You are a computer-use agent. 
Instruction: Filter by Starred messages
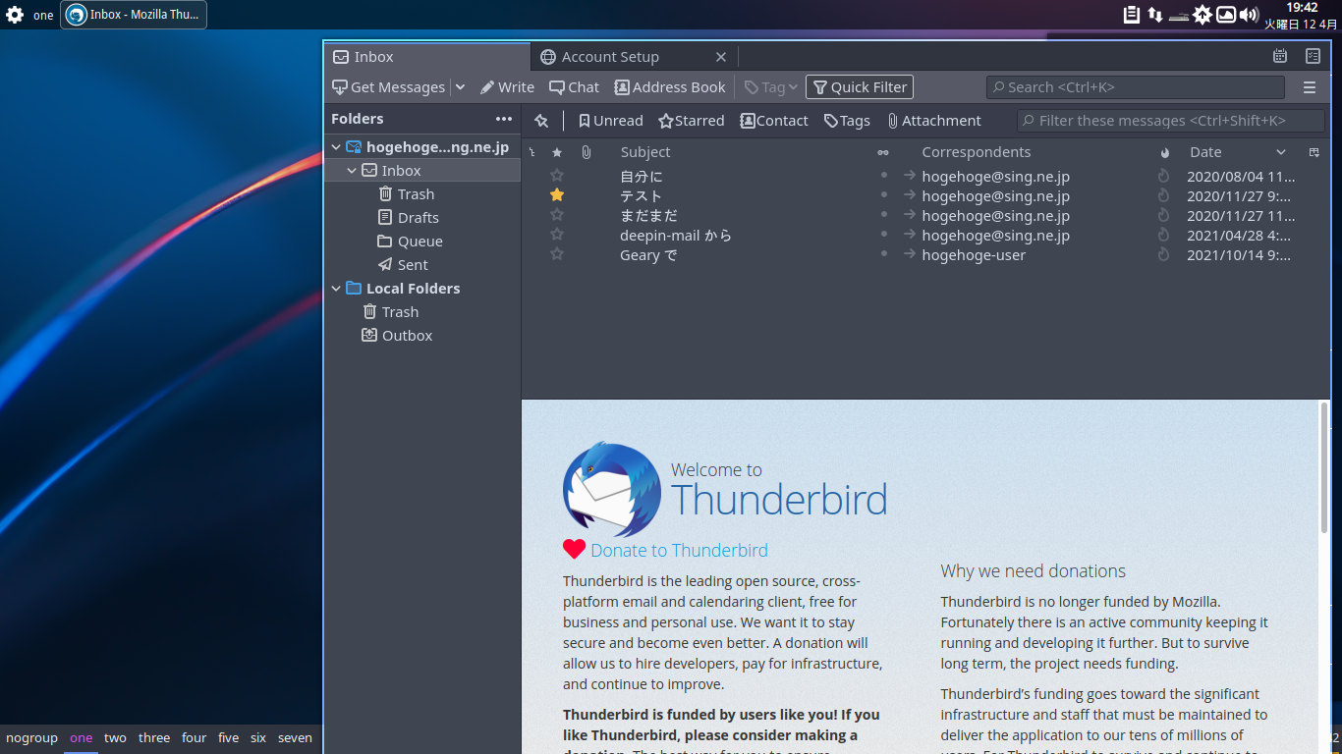(x=692, y=121)
